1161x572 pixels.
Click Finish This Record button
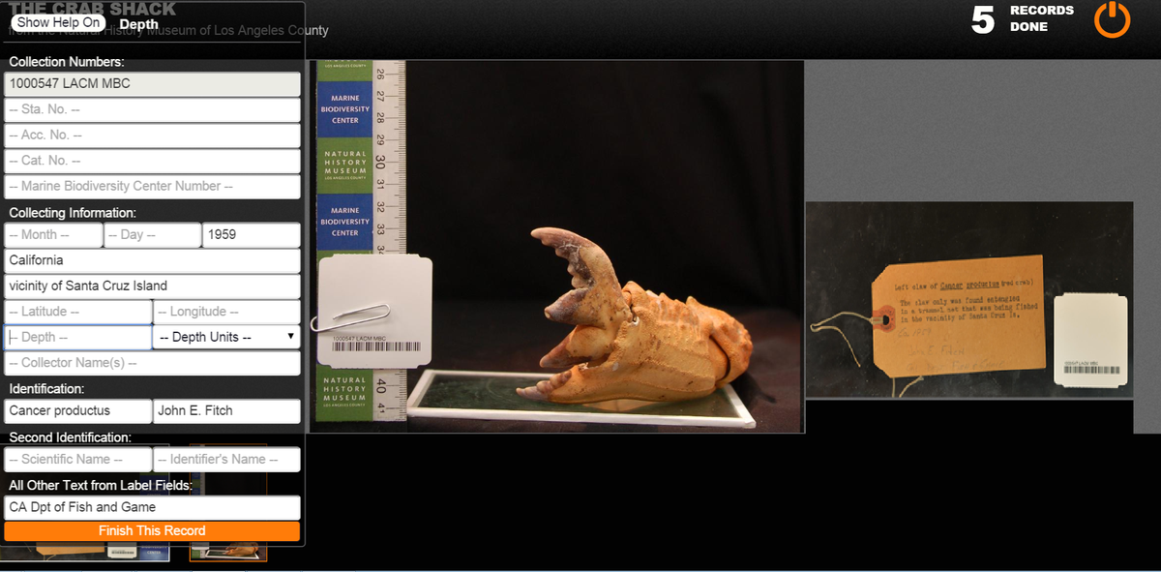coord(152,531)
